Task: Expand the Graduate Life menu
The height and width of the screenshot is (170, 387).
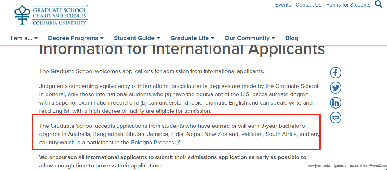Action: click(x=193, y=38)
